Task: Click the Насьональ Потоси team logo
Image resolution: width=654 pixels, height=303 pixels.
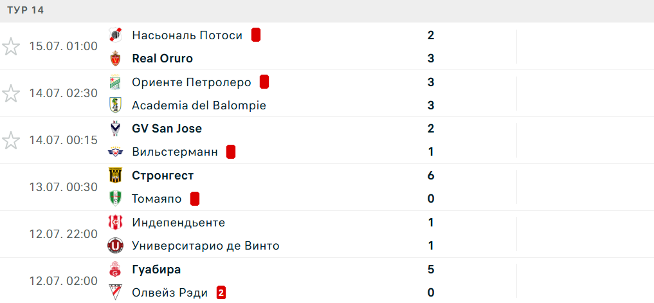Action: [x=114, y=35]
